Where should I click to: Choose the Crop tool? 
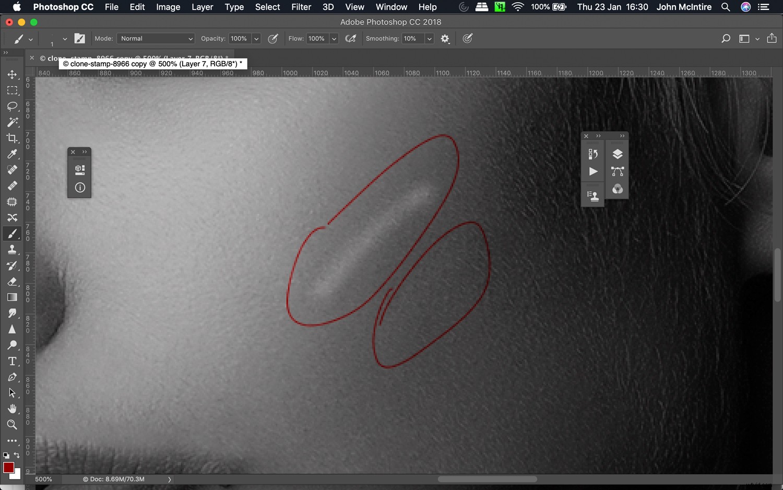tap(12, 138)
